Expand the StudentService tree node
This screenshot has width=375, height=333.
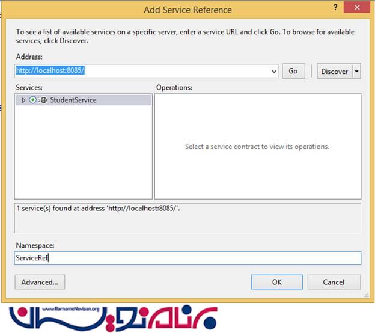(23, 100)
